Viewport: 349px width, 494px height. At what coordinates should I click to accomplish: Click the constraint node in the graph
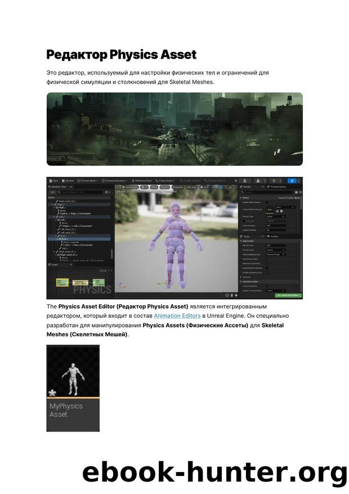(x=80, y=283)
